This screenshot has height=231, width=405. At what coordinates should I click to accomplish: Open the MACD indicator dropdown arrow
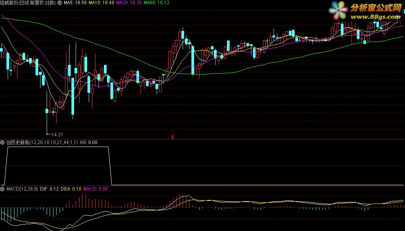[x=3, y=189]
